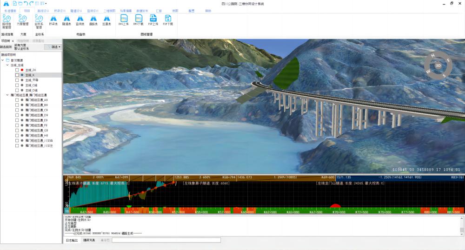Click the PDF download icon
This screenshot has width=465, height=250.
(167, 20)
